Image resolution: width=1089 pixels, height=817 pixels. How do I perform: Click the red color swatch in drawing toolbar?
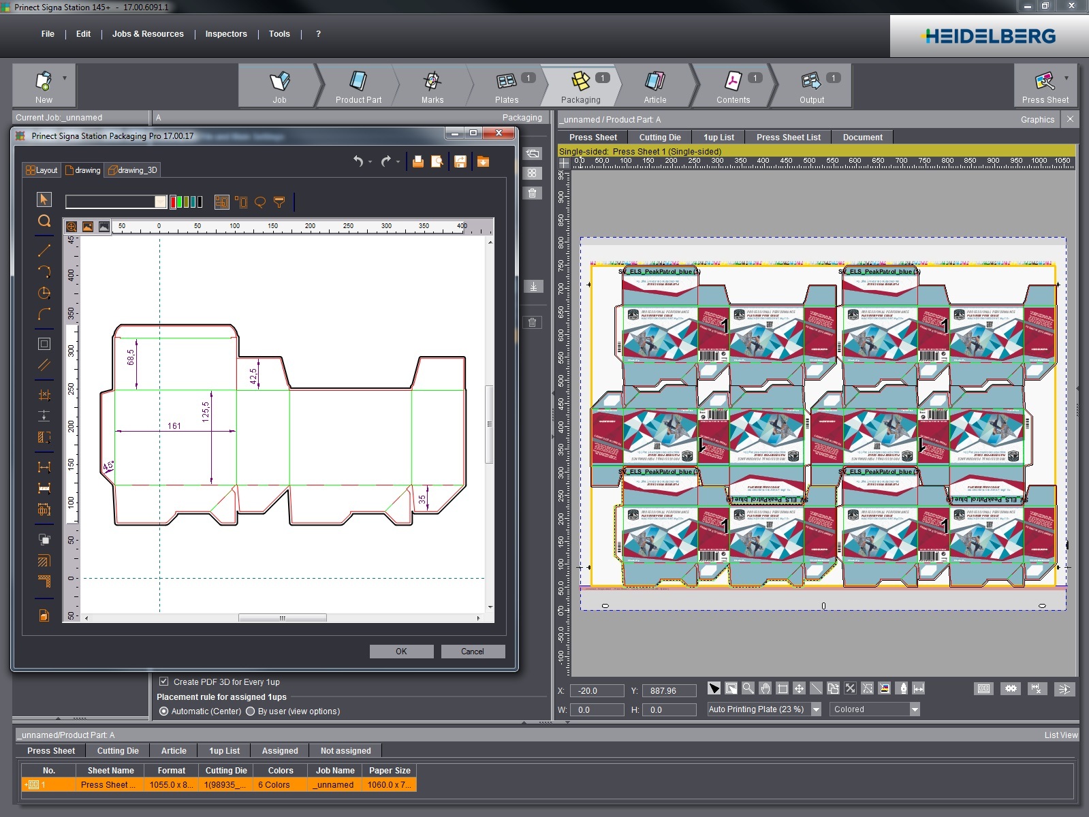(173, 202)
